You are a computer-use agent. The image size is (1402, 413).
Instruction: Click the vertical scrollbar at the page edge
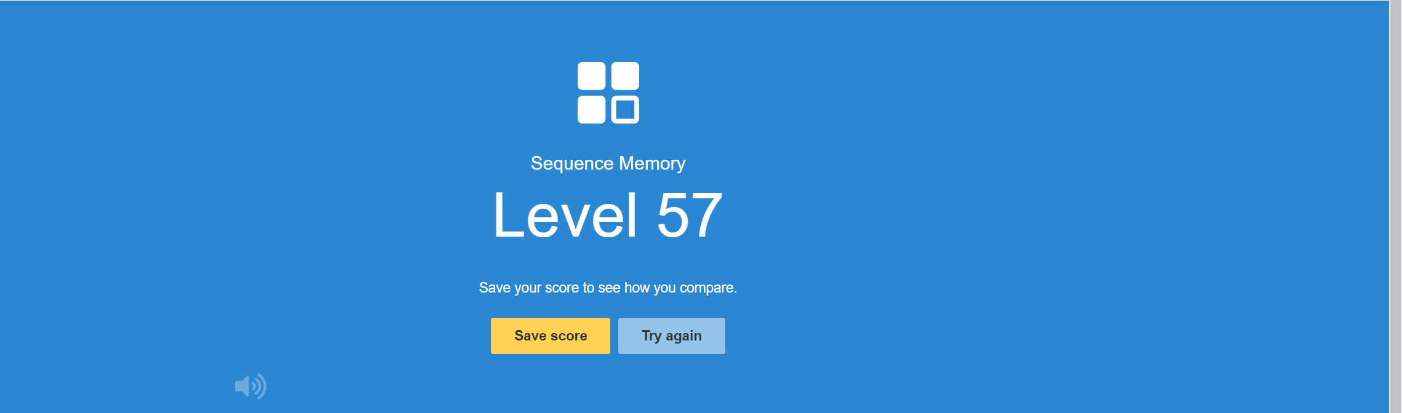[1395, 206]
